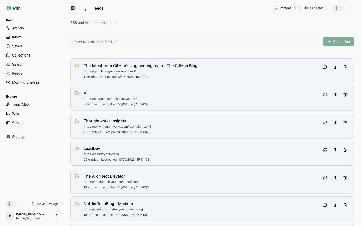Image resolution: width=362 pixels, height=226 pixels.
Task: Refresh the LeadDev feed
Action: 325,150
